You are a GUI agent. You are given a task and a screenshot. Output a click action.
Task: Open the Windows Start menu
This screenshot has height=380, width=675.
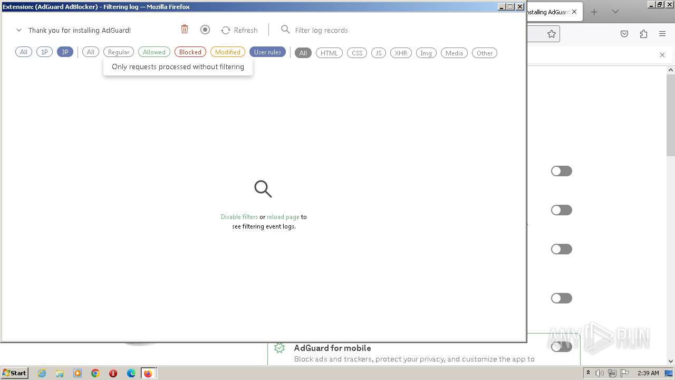(x=14, y=373)
